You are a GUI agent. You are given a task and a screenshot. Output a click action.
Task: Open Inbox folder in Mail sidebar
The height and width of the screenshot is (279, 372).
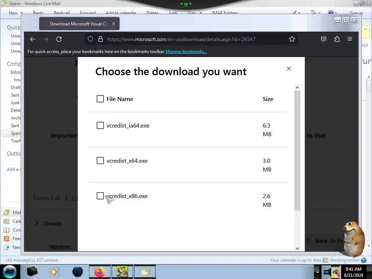(16, 72)
